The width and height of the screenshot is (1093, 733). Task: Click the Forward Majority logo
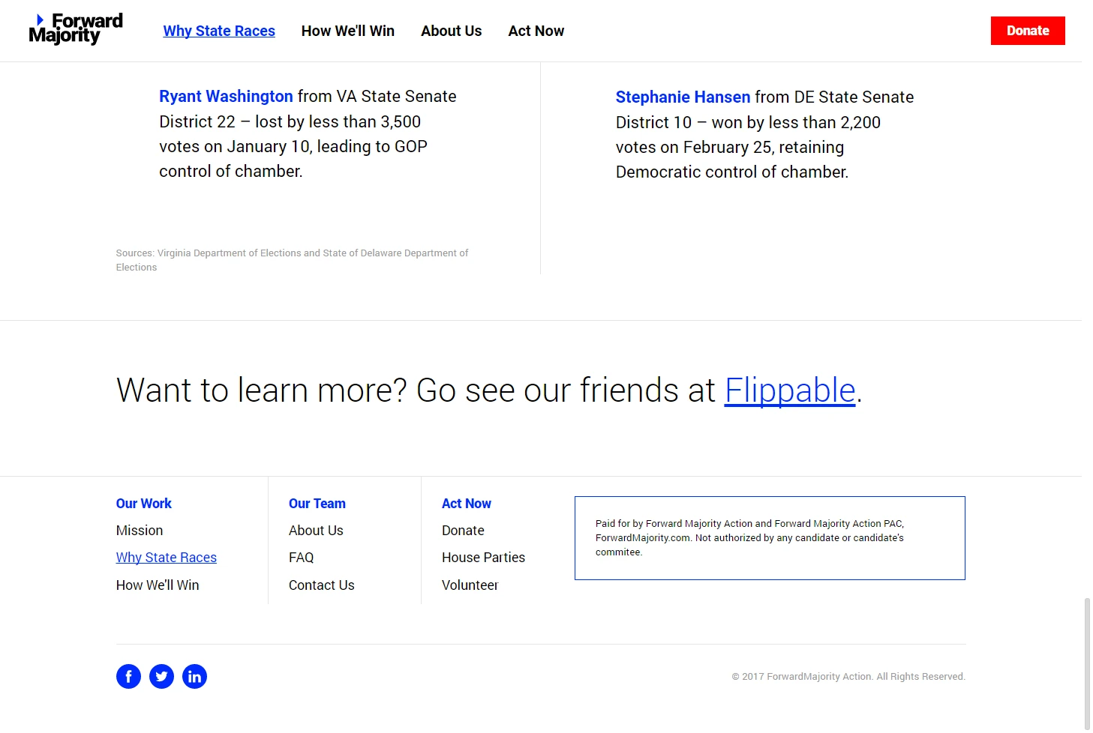(x=76, y=30)
